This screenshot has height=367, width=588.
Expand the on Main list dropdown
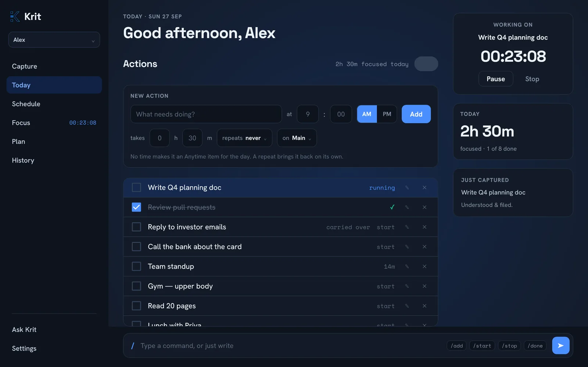tap(297, 138)
